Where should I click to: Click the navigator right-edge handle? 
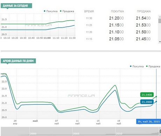[x=160, y=131]
